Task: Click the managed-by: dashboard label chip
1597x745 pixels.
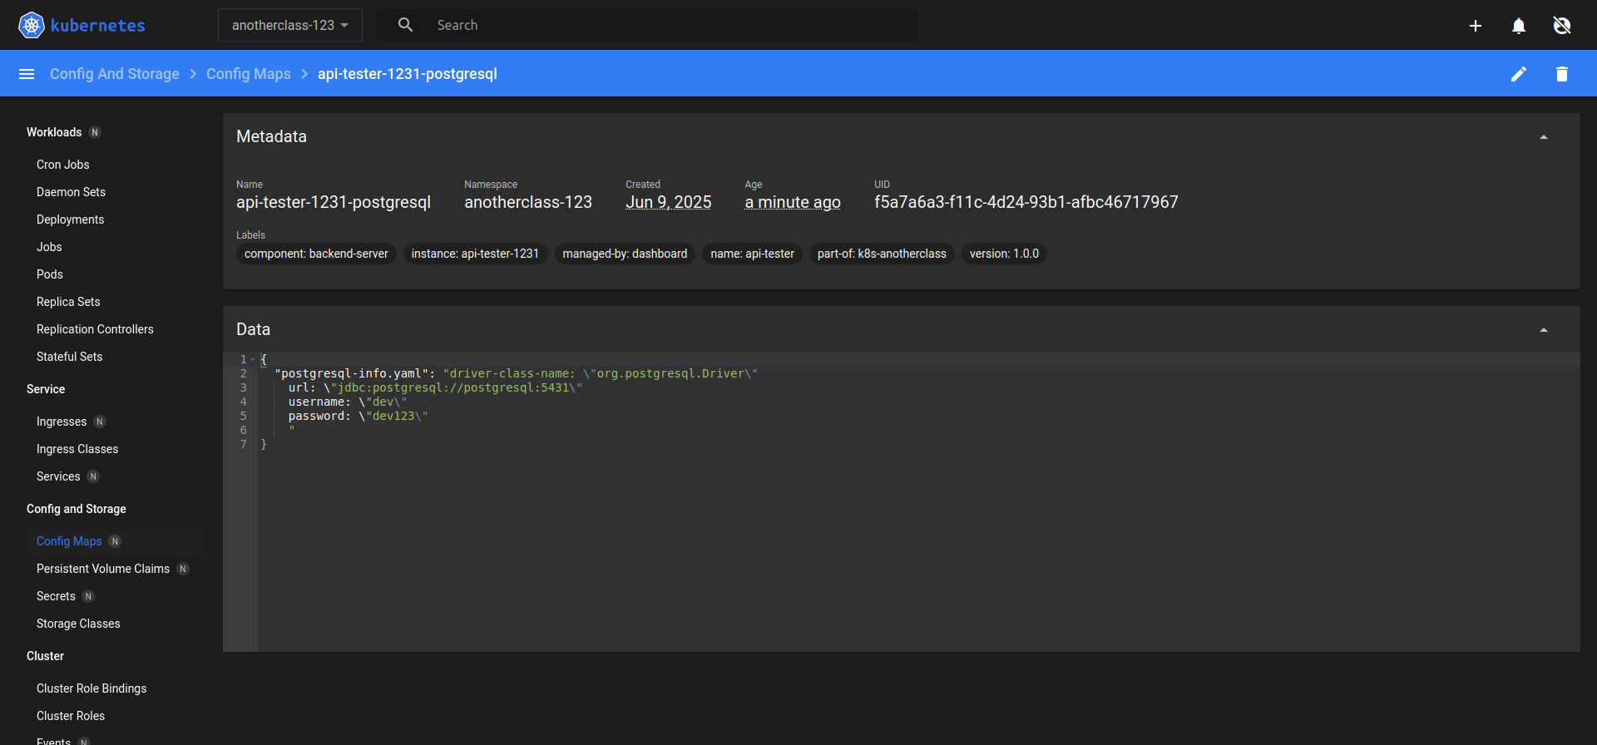Action: pyautogui.click(x=625, y=254)
